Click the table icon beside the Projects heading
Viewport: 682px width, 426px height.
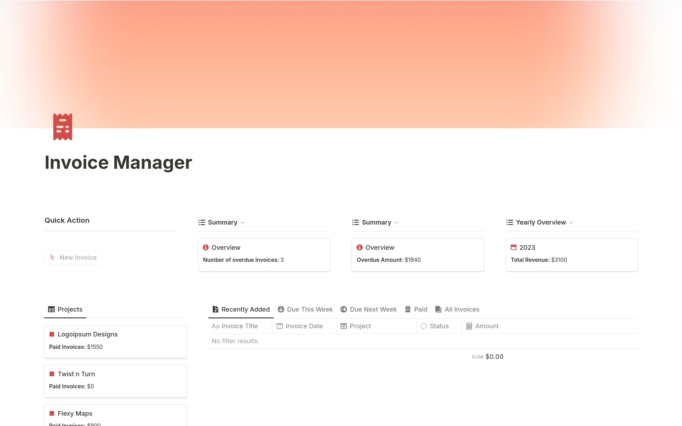[51, 309]
